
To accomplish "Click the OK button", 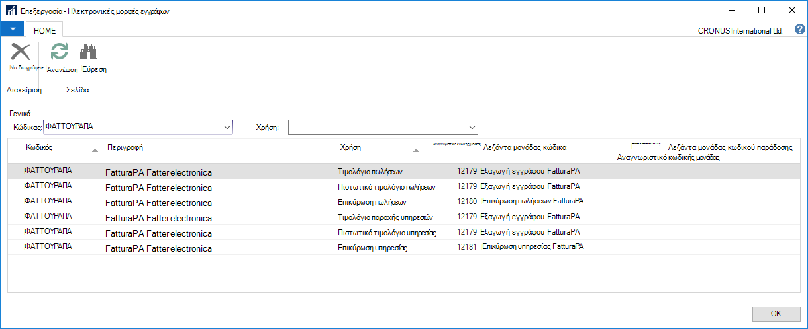I will tap(776, 313).
